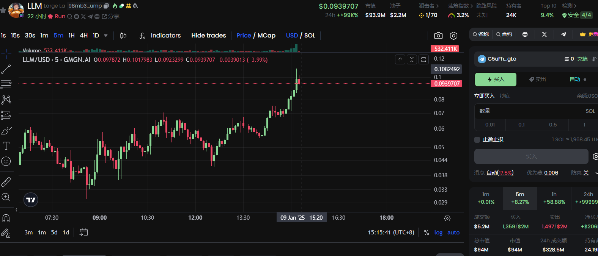
Task: Toggle log scale on chart
Action: point(438,233)
